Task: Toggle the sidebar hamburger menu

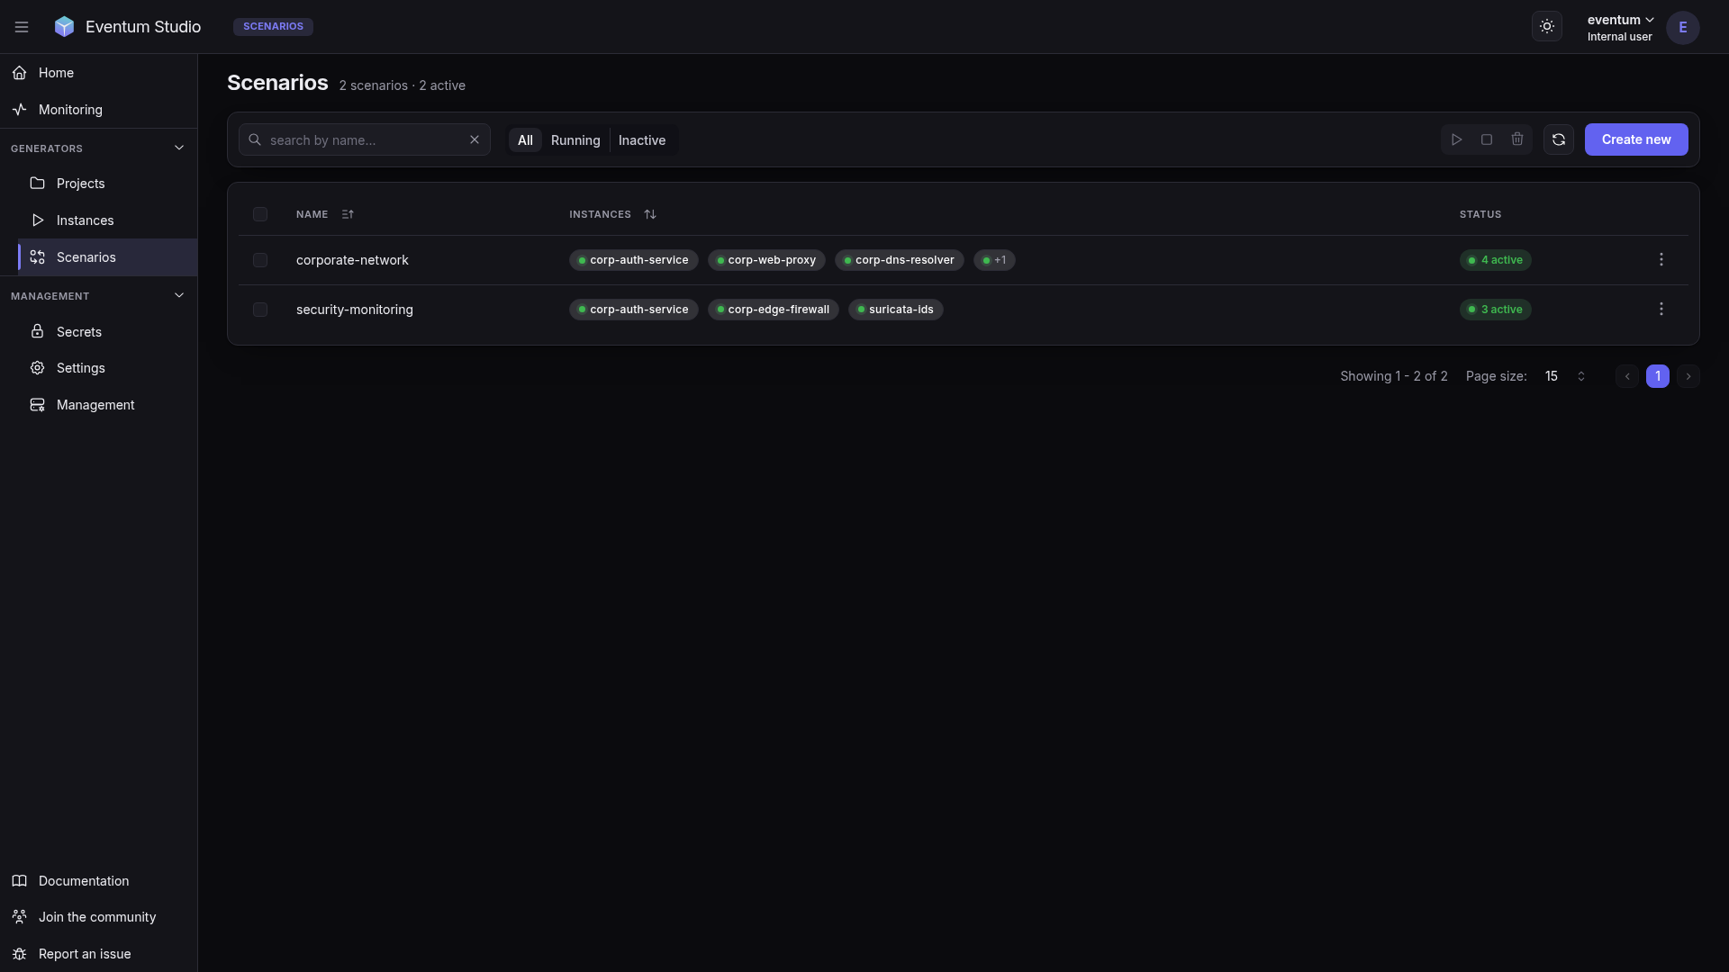Action: [22, 27]
